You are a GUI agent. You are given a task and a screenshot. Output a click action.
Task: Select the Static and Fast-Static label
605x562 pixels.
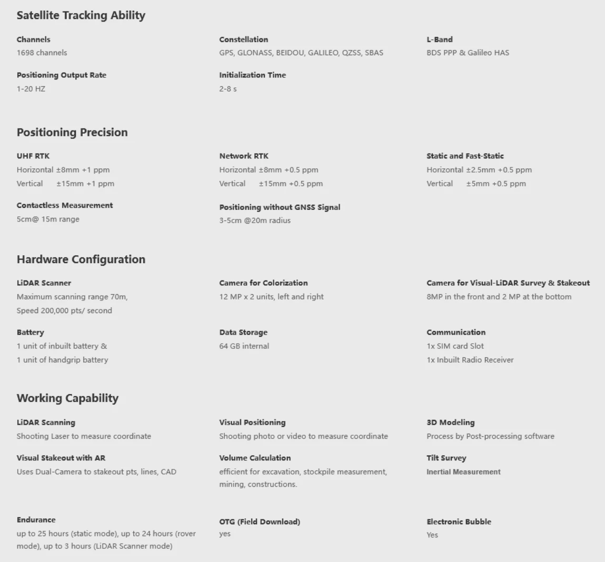(x=465, y=156)
